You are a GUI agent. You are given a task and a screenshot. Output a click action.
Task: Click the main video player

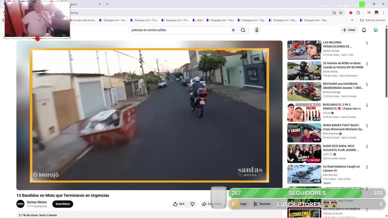pyautogui.click(x=149, y=115)
